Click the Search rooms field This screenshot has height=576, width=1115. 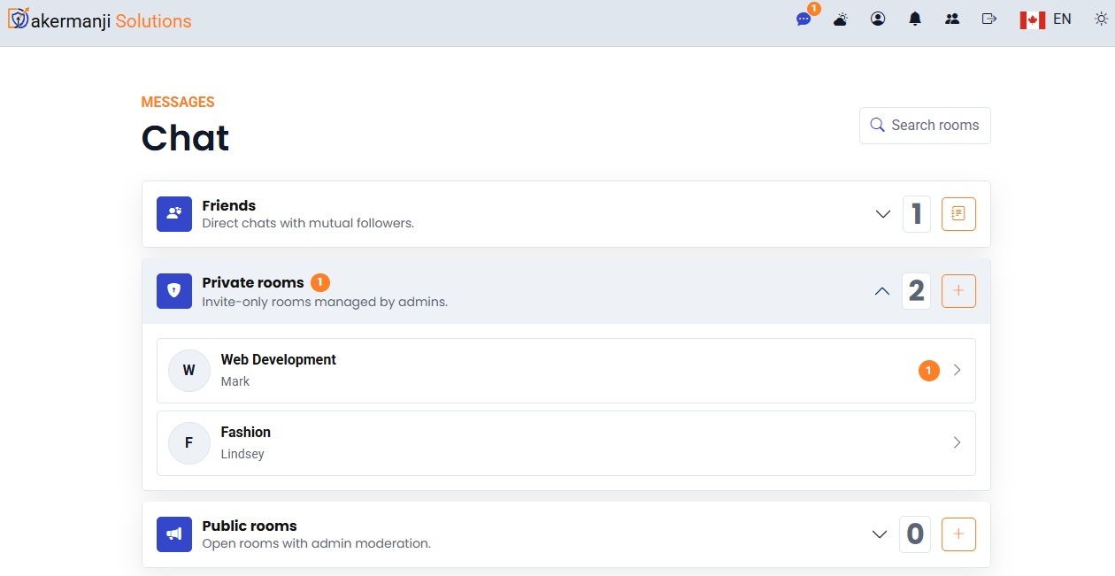pyautogui.click(x=925, y=126)
